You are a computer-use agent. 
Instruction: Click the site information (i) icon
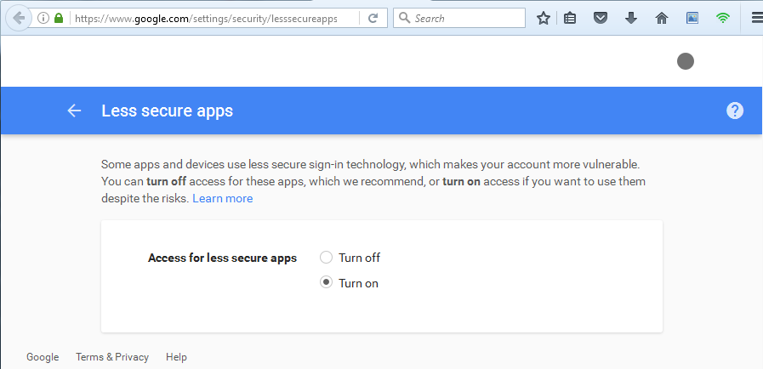pos(43,18)
